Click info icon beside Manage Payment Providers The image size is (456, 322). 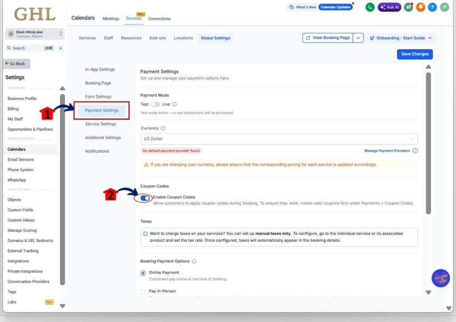click(415, 151)
